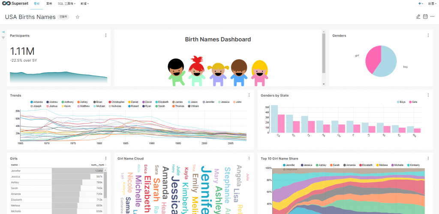
Task: Click the 745k value in Sarah row
Action: pos(99,188)
